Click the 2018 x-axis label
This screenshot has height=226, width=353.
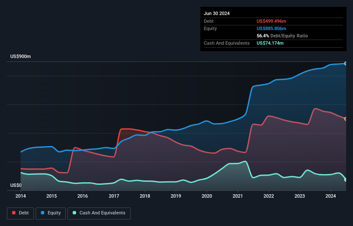145,196
